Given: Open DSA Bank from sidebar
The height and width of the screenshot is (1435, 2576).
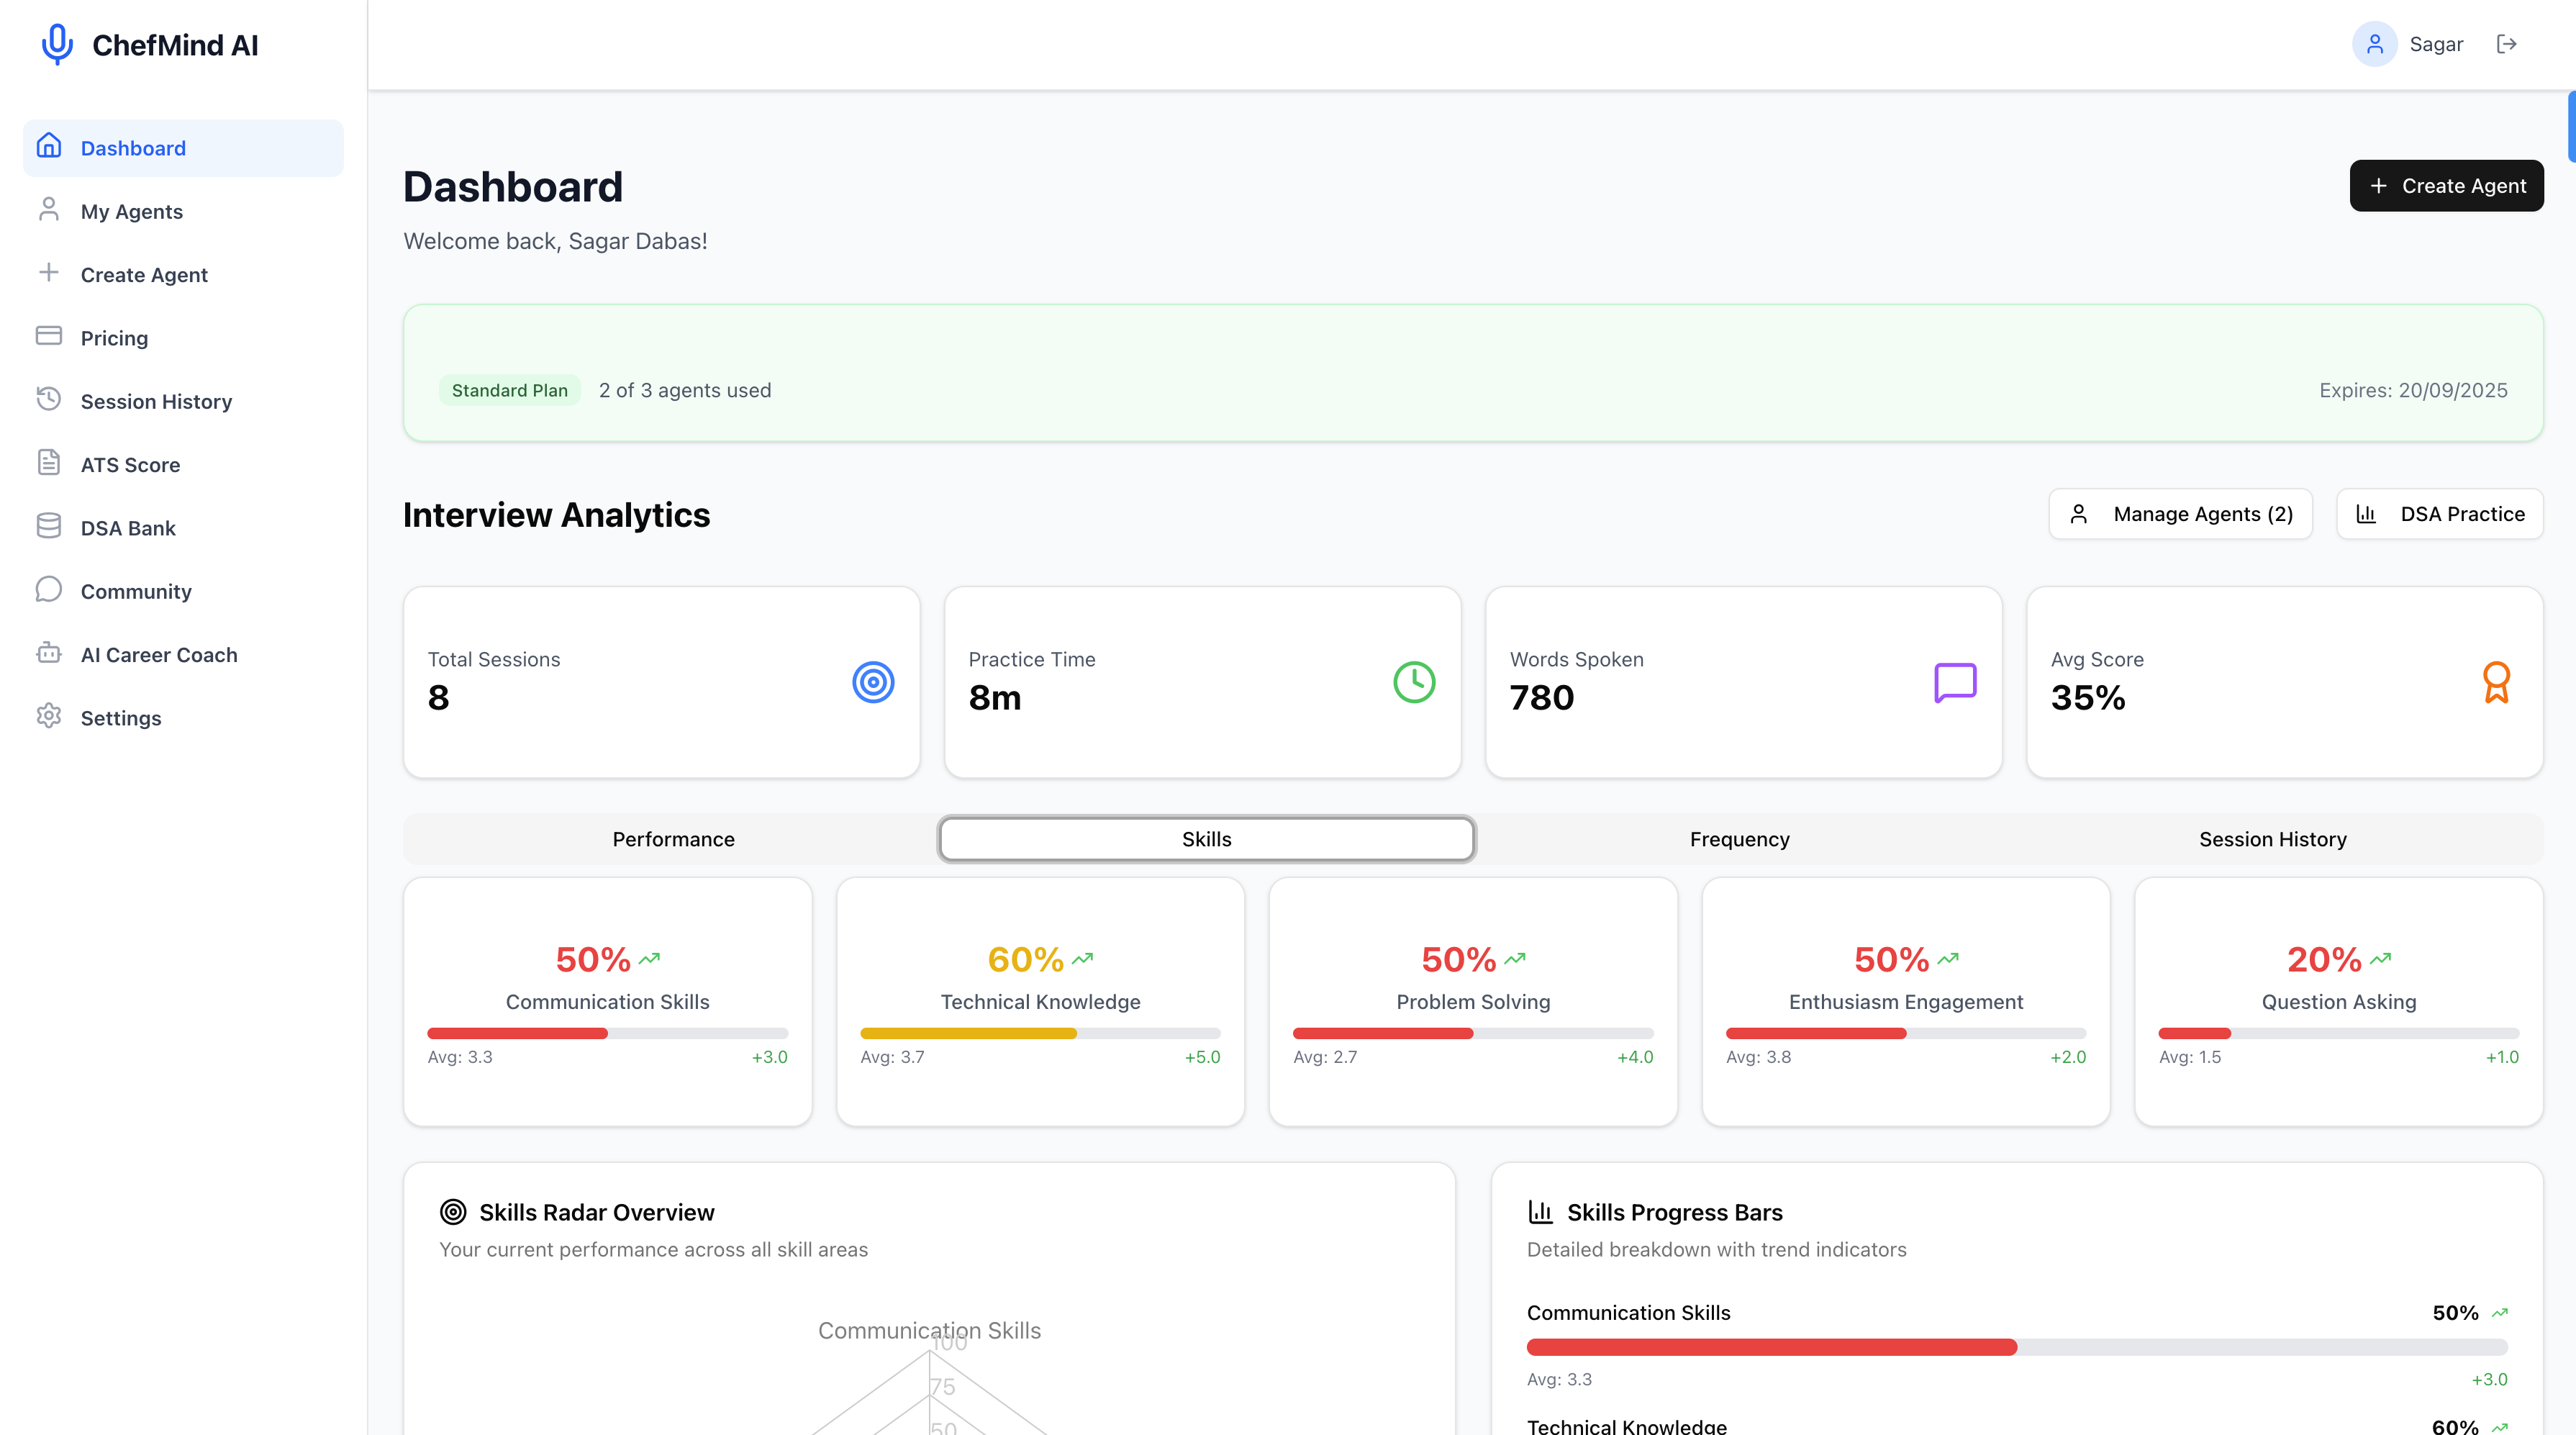Looking at the screenshot, I should [183, 528].
